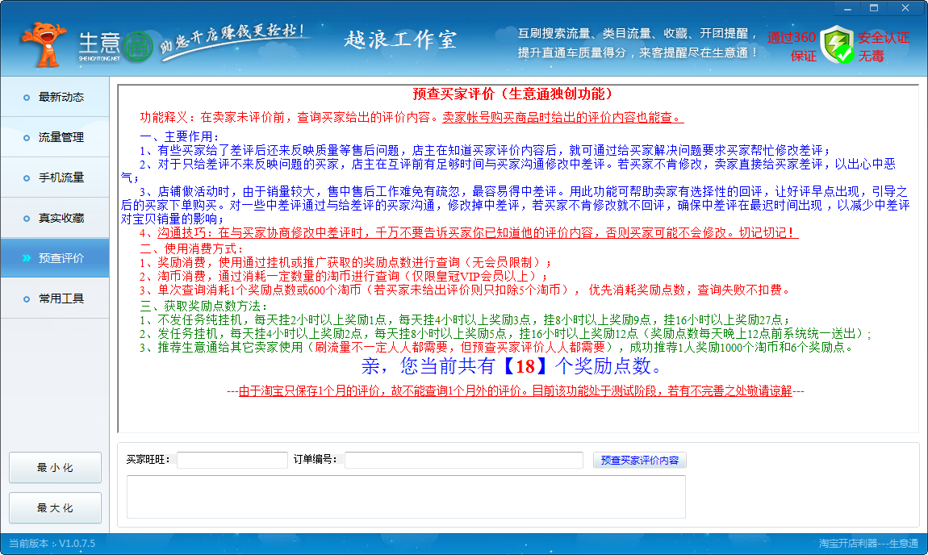Click the large result text area

click(x=406, y=497)
